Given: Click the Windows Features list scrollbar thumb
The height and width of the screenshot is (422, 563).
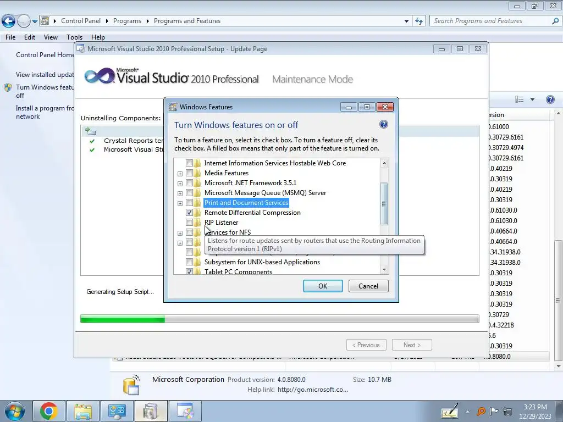Looking at the screenshot, I should click(384, 203).
